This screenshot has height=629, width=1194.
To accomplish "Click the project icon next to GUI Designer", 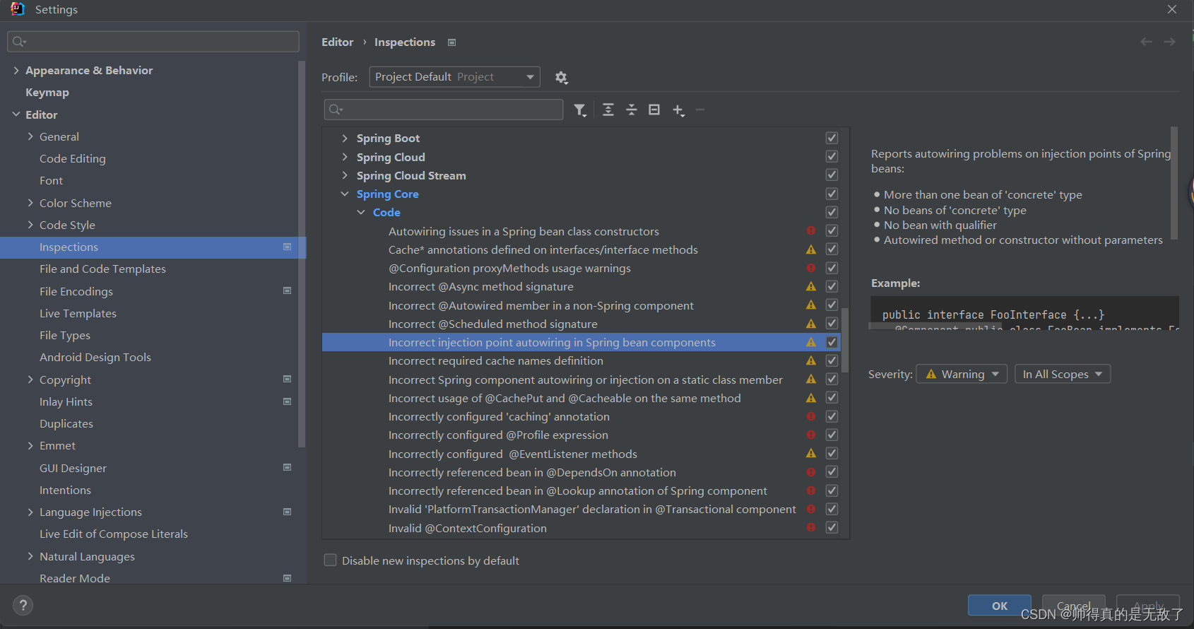I will 287,467.
